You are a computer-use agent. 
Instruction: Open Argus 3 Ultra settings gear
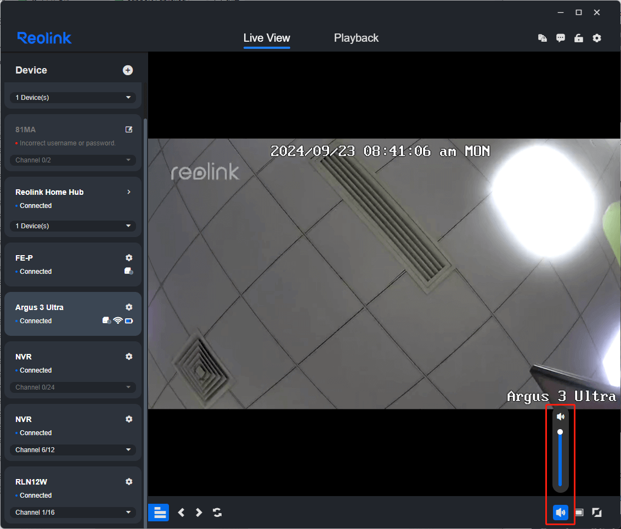tap(129, 307)
